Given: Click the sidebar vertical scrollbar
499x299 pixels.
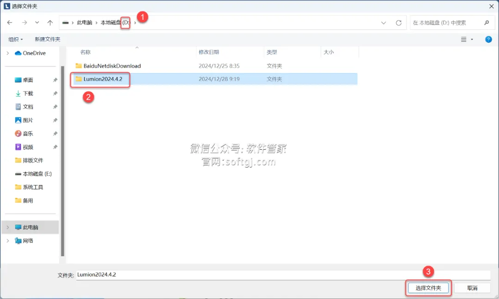Looking at the screenshot, I should pos(62,161).
